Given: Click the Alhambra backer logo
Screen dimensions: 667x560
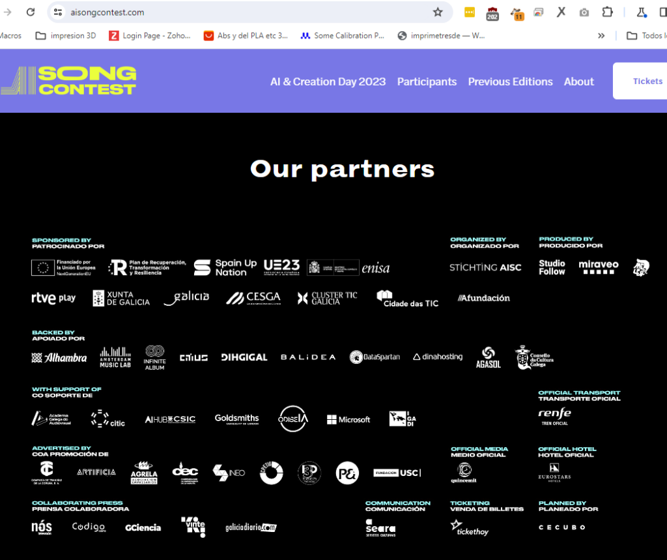Looking at the screenshot, I should [x=59, y=357].
